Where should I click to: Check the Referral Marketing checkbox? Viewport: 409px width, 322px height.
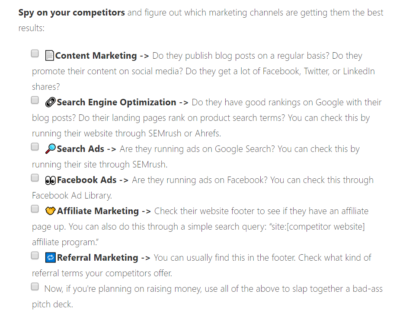point(35,255)
